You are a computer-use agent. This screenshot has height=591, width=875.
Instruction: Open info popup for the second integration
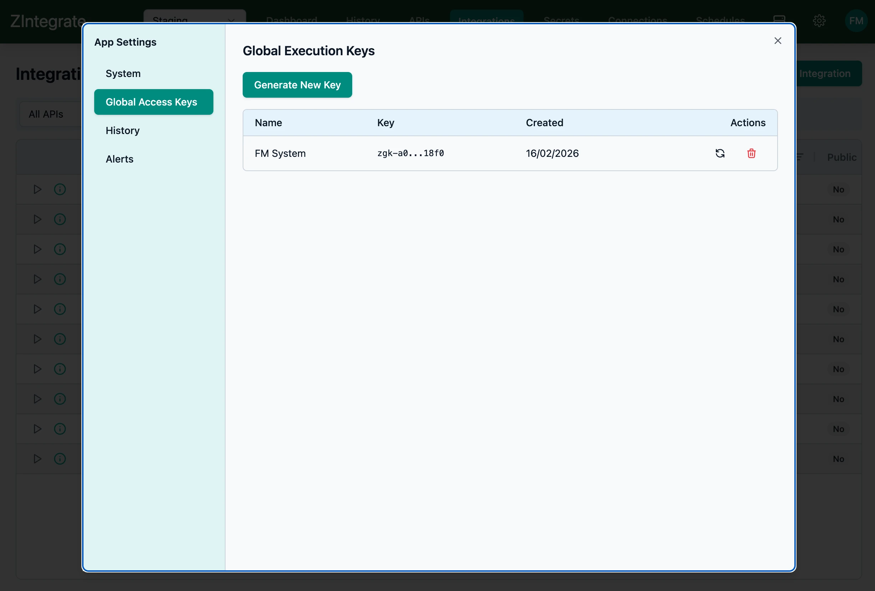[x=60, y=219]
